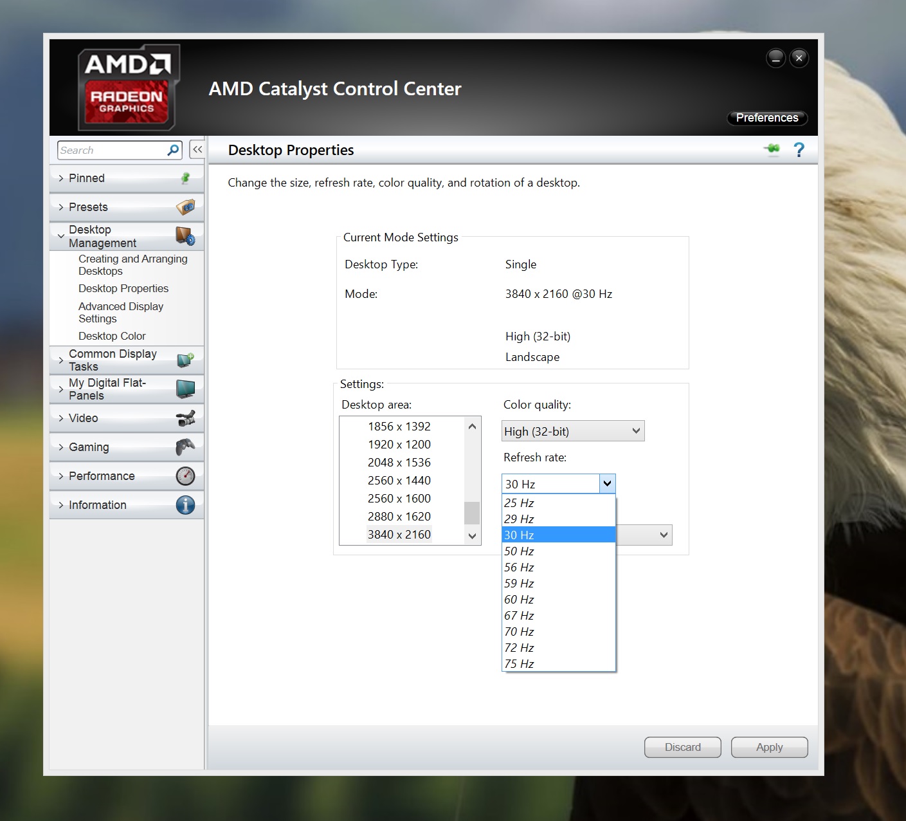Open Desktop Color settings page
The image size is (906, 821).
112,336
